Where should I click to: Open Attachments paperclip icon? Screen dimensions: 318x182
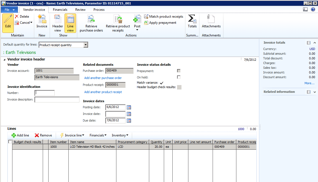point(211,20)
